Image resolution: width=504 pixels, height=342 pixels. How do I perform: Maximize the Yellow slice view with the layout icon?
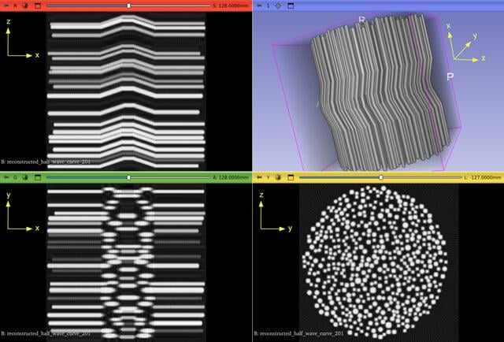pyautogui.click(x=291, y=177)
